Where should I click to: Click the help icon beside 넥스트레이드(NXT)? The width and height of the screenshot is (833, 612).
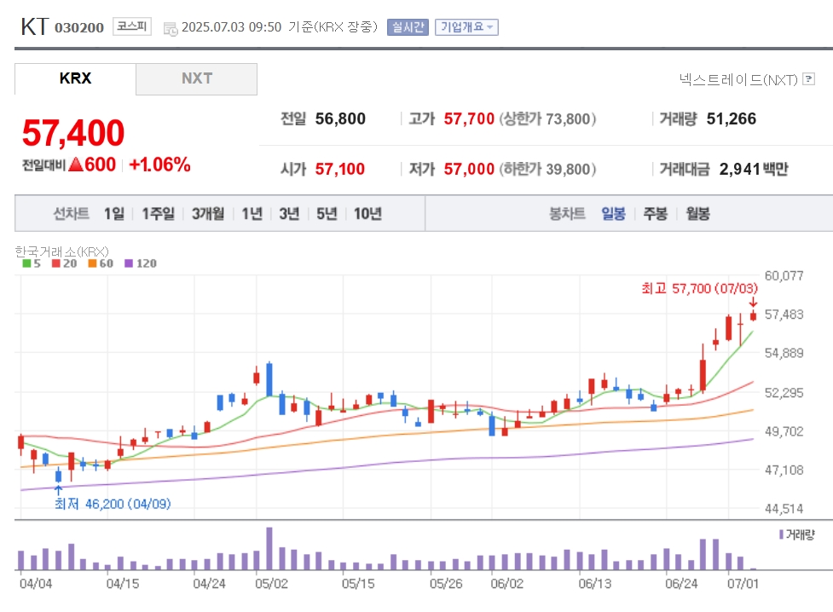[x=808, y=79]
